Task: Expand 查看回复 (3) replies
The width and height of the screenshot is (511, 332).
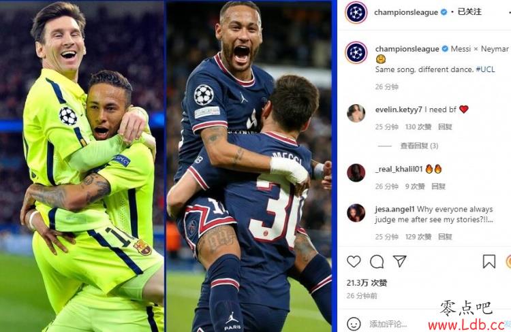Action: pyautogui.click(x=419, y=146)
